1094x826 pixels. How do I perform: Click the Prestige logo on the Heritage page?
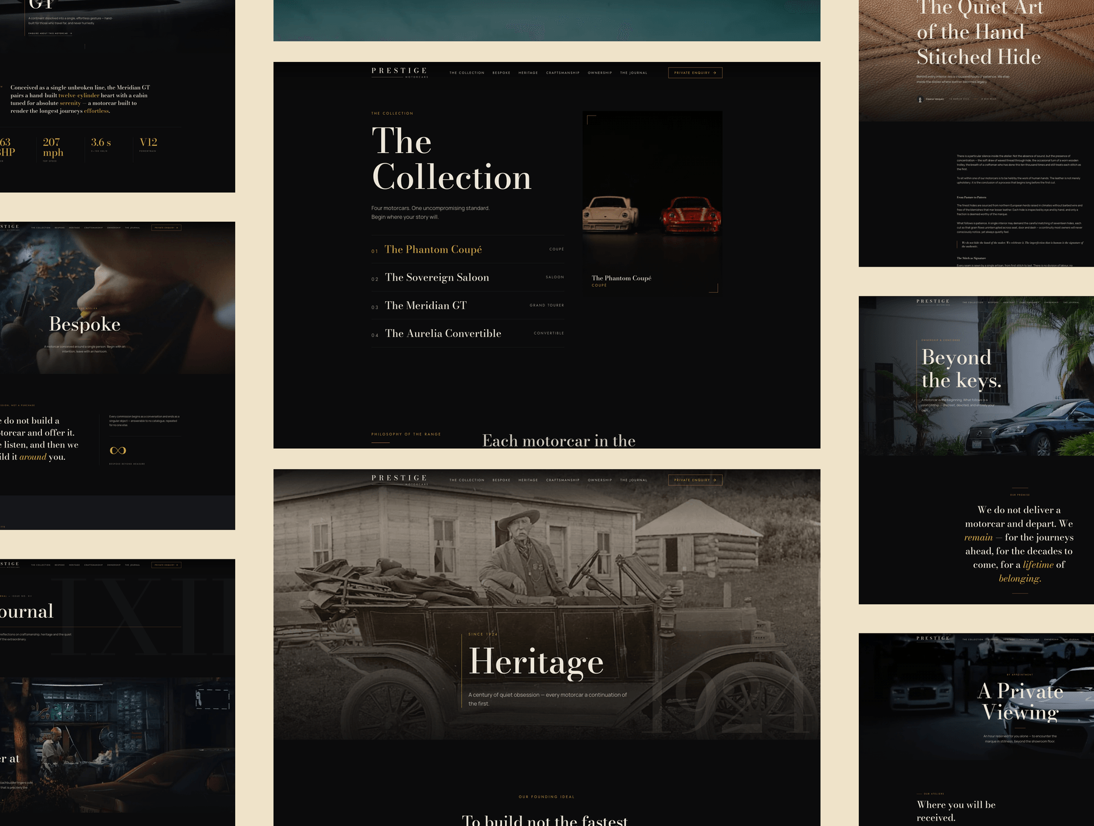(x=399, y=480)
